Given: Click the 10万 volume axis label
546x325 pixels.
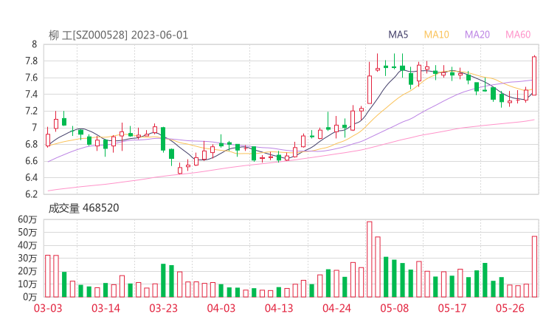Looking at the screenshot, I should (27, 284).
